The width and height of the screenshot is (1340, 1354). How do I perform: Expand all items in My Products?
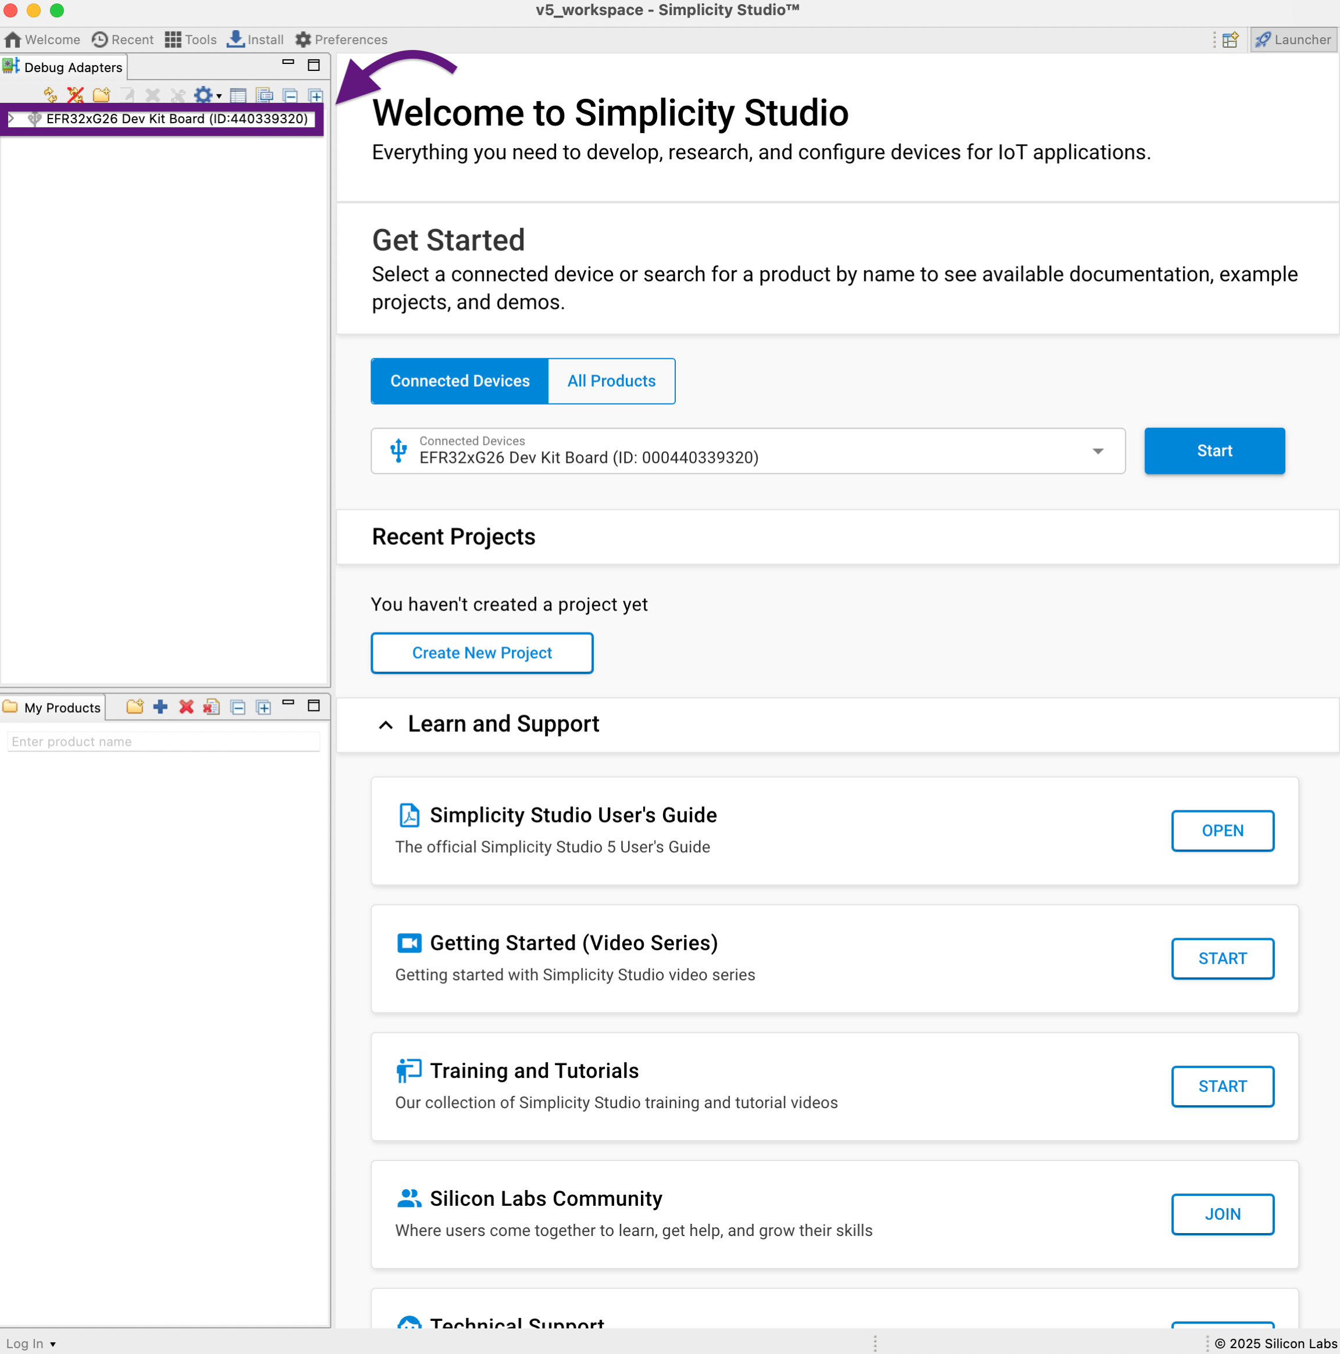263,707
